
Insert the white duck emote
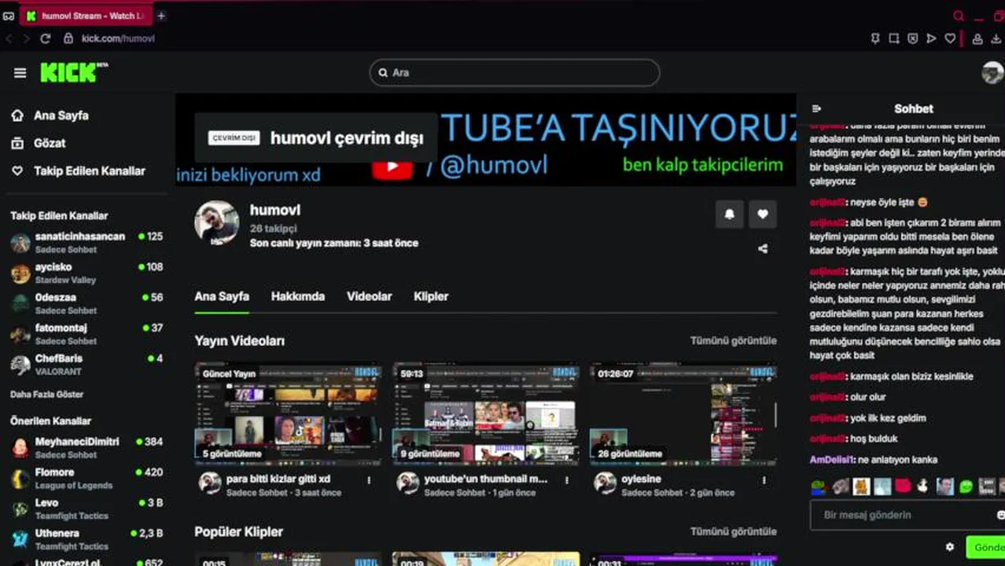pyautogui.click(x=923, y=487)
